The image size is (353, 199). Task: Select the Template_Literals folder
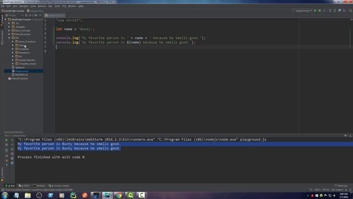pyautogui.click(x=27, y=64)
